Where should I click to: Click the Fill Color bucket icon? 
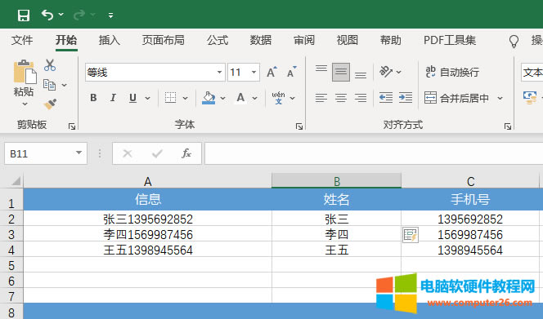[209, 98]
